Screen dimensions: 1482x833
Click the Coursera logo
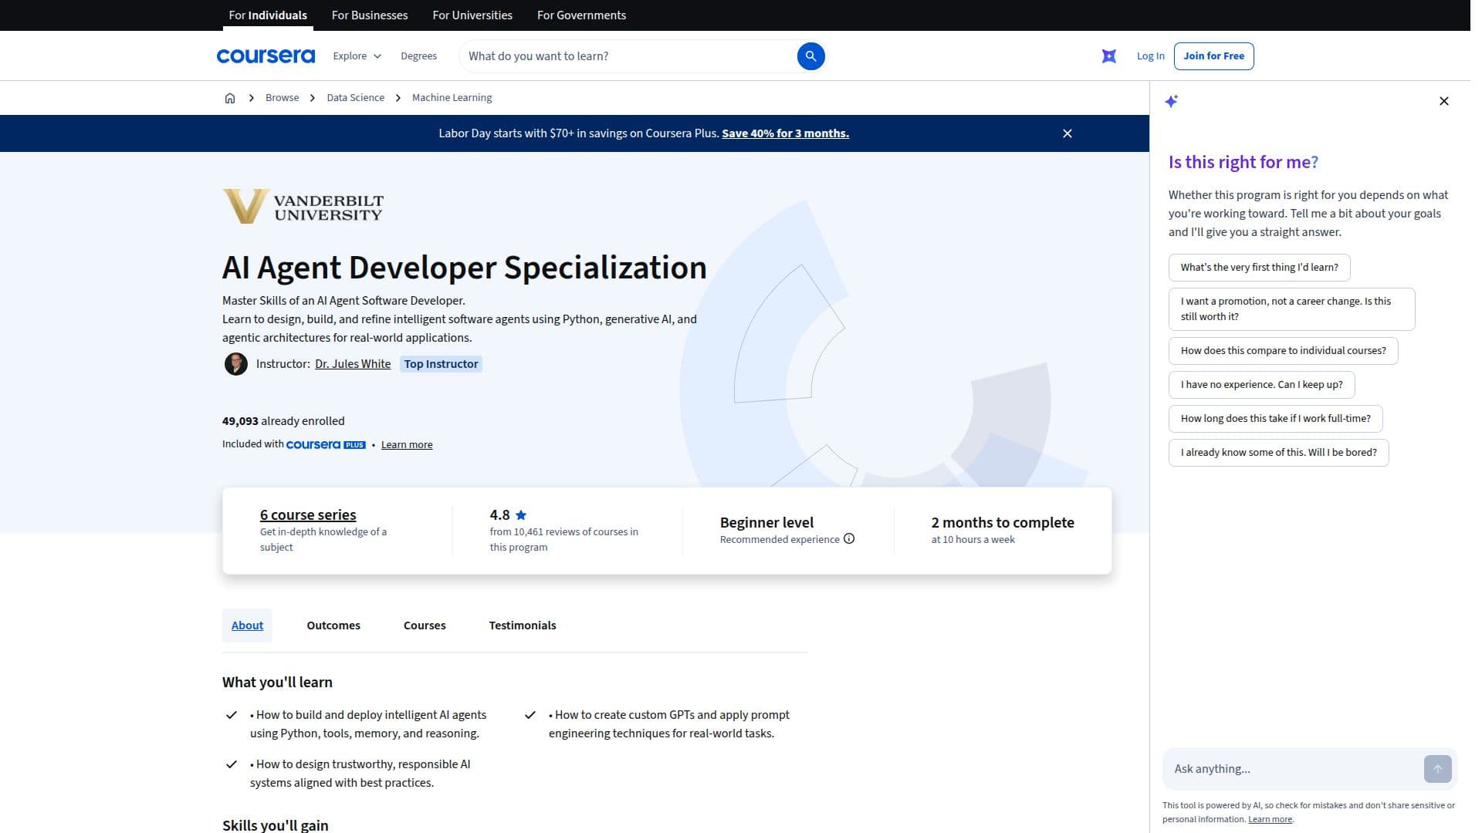(268, 56)
